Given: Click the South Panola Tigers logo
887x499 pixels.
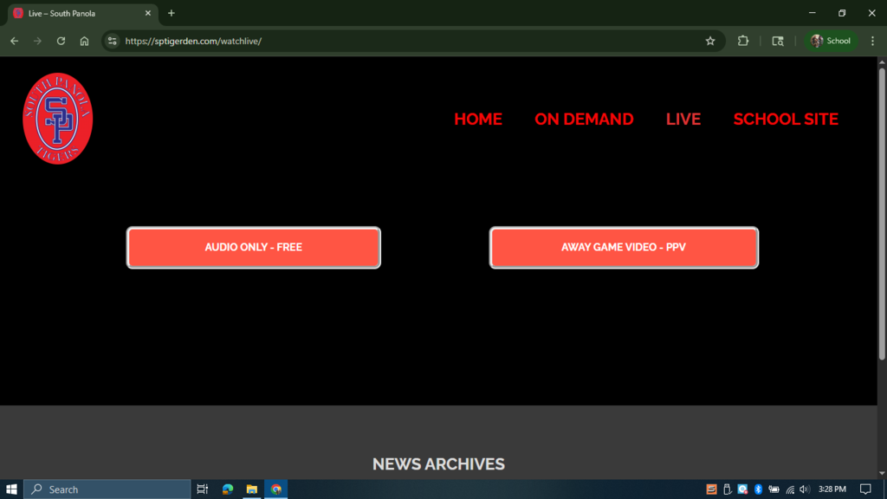Looking at the screenshot, I should (x=57, y=119).
